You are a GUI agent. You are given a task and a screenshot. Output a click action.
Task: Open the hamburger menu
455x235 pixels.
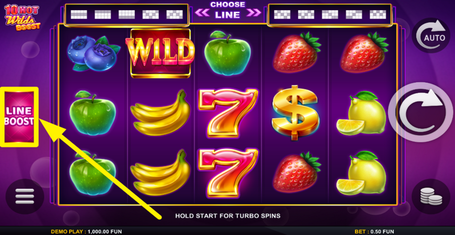pos(25,197)
